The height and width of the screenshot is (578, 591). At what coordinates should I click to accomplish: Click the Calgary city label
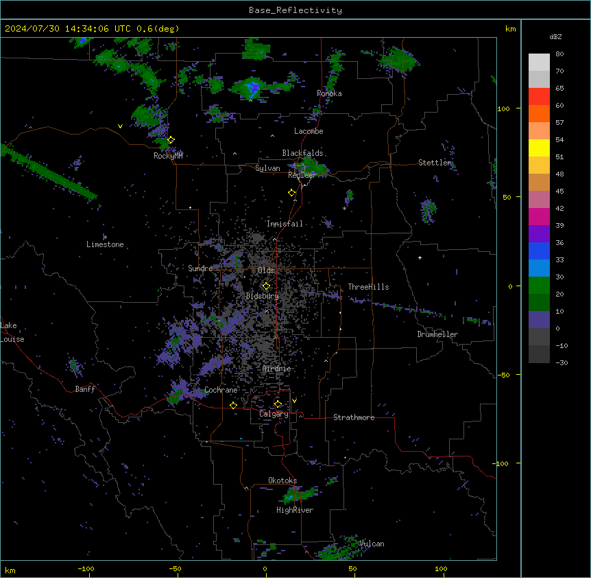(274, 414)
